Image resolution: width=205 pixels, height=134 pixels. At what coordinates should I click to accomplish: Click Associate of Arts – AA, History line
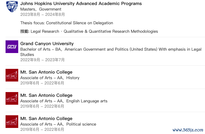click(x=50, y=78)
